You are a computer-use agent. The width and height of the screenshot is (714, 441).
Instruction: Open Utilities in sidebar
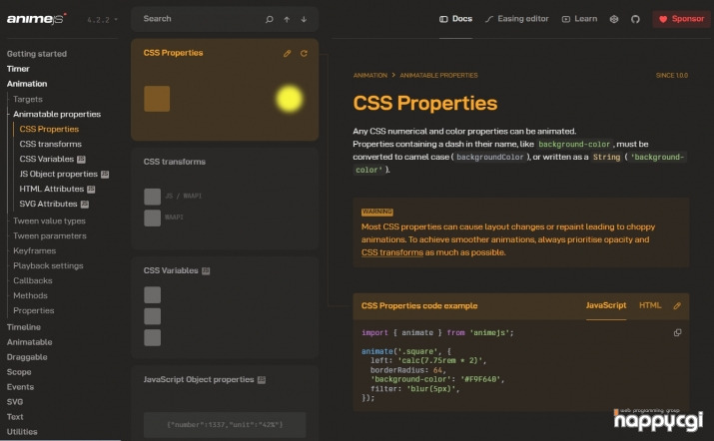click(x=22, y=432)
